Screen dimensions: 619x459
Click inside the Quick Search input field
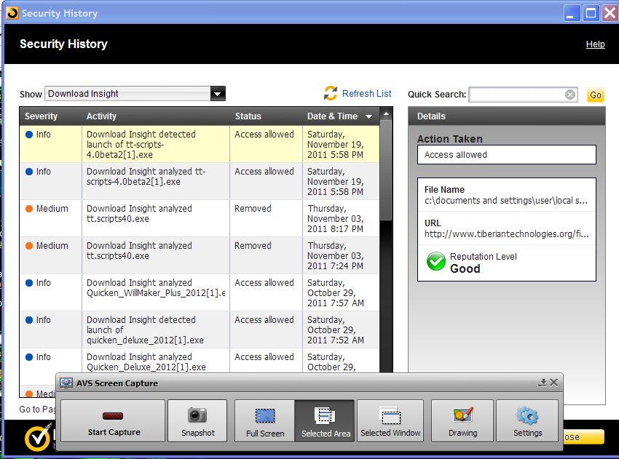pyautogui.click(x=516, y=95)
